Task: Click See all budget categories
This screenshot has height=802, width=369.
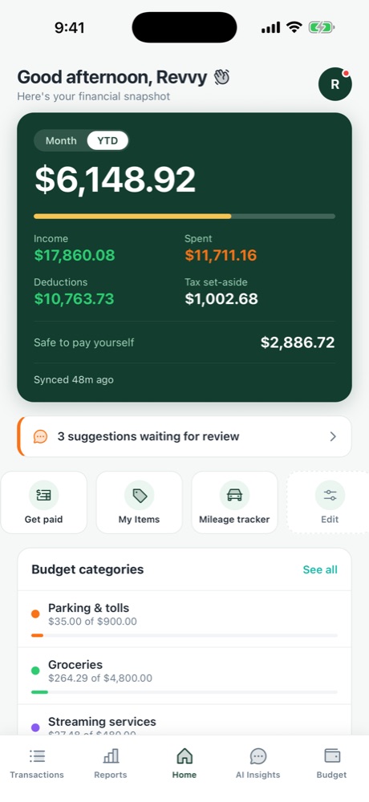Action: pyautogui.click(x=320, y=569)
